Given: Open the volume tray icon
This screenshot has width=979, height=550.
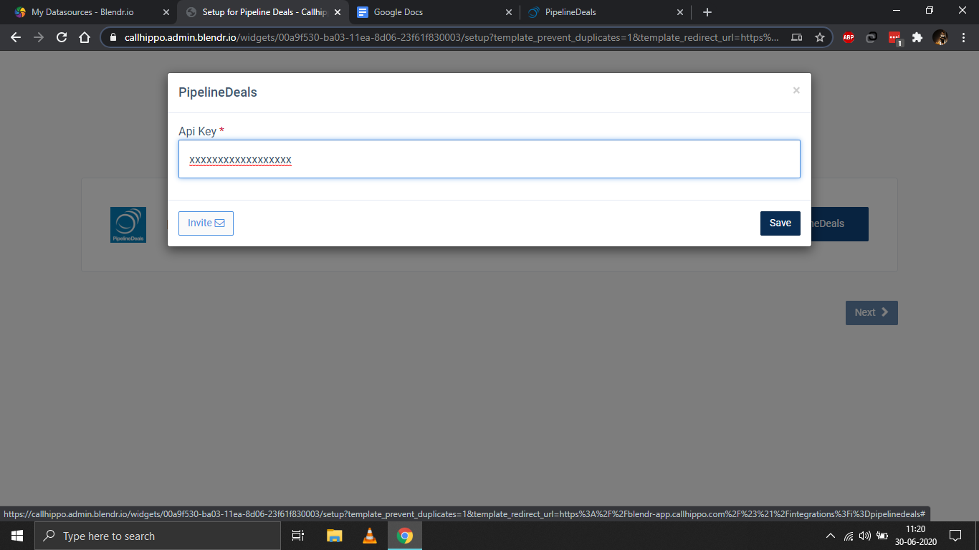Looking at the screenshot, I should (865, 536).
